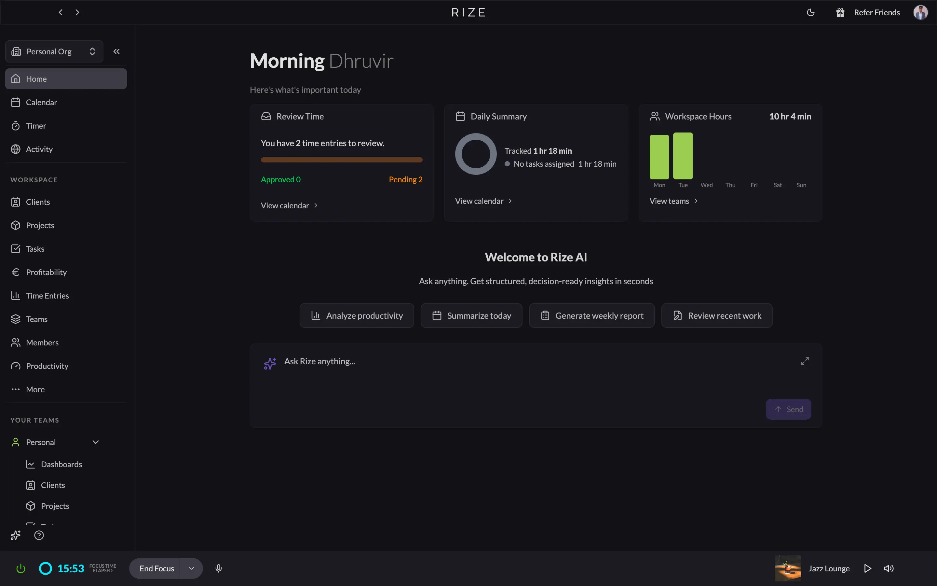Click the Daily Summary calendar icon

coord(460,116)
